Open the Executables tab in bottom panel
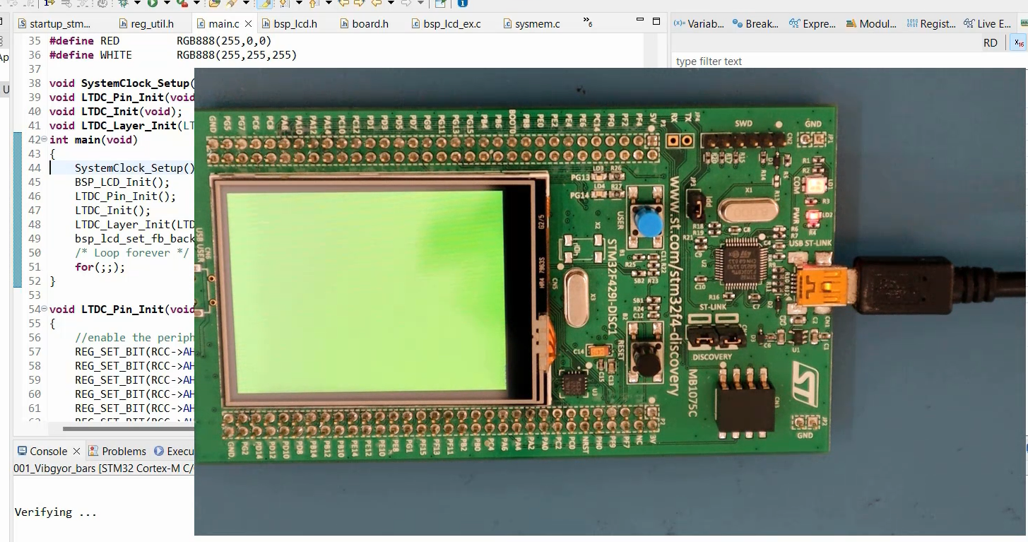This screenshot has height=542, width=1028. [x=174, y=451]
